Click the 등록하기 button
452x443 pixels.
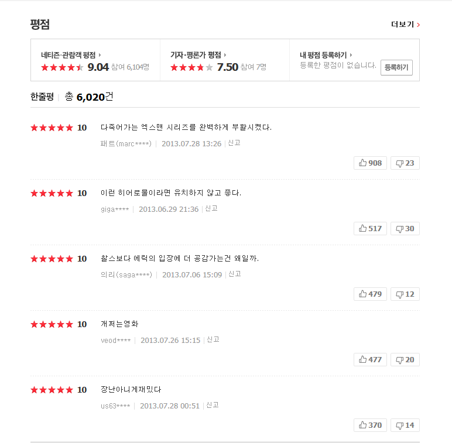coord(396,67)
